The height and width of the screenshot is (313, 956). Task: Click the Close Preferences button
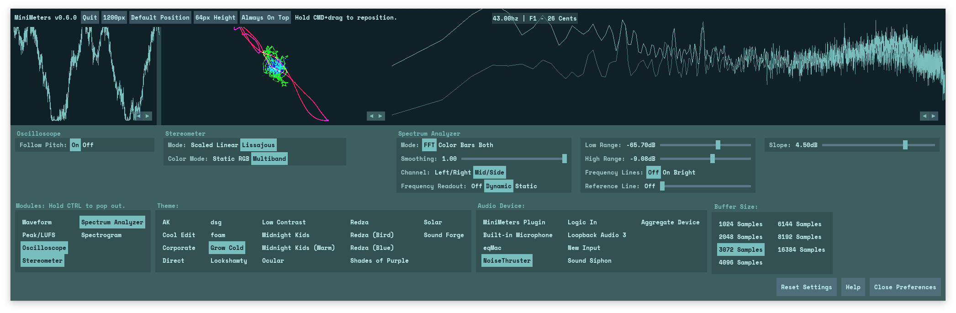904,287
